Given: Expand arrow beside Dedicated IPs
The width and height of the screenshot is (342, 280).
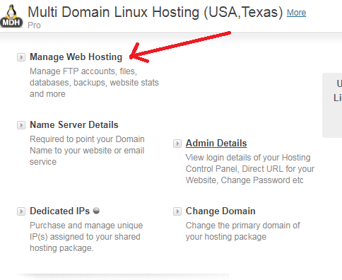Looking at the screenshot, I should pyautogui.click(x=21, y=211).
